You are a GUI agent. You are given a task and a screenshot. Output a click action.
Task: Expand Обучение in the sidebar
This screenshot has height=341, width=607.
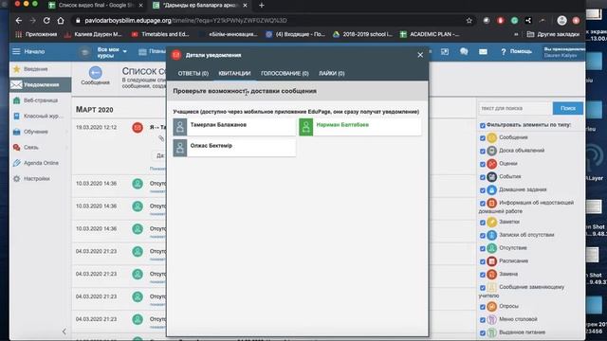[x=40, y=132]
